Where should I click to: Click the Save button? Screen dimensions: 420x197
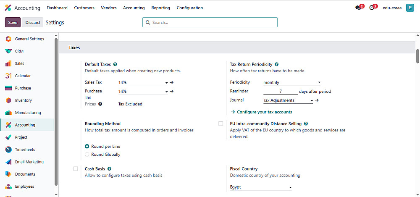pos(13,23)
